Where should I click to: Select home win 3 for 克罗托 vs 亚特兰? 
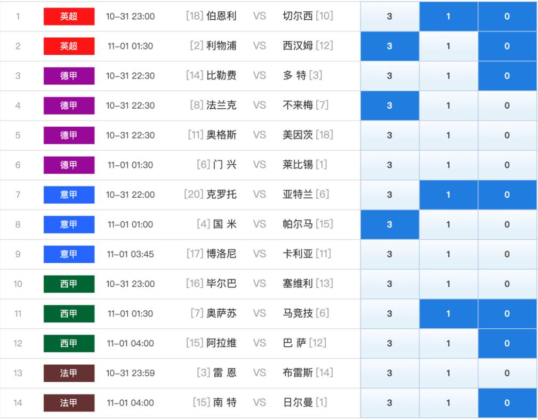(390, 195)
